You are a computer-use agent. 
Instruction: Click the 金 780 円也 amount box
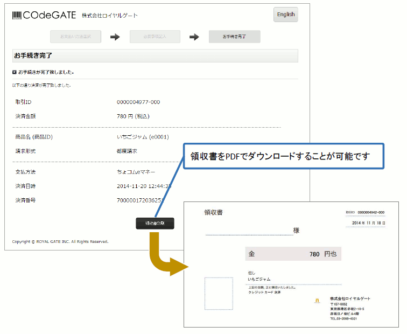pos(293,254)
